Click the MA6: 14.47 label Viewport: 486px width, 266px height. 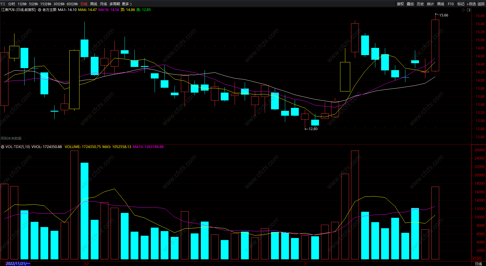click(87, 10)
